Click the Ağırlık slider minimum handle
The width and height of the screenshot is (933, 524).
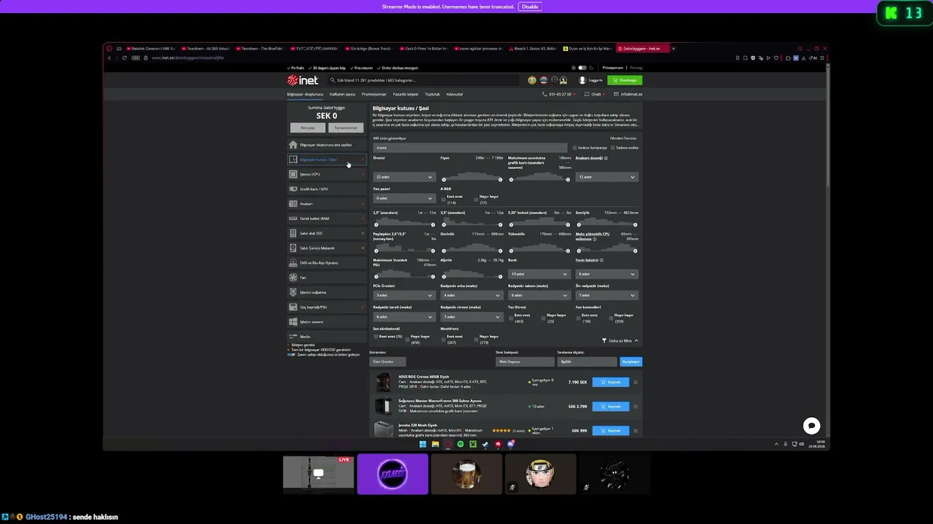[x=443, y=277]
